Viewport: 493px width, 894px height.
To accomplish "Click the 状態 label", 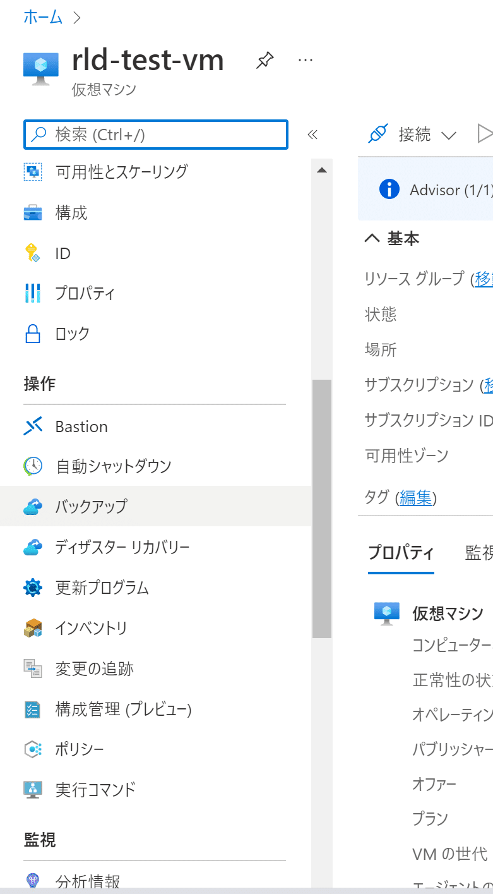I will [381, 314].
